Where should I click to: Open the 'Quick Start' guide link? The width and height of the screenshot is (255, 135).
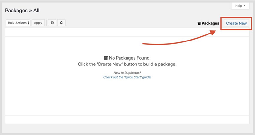click(x=127, y=77)
